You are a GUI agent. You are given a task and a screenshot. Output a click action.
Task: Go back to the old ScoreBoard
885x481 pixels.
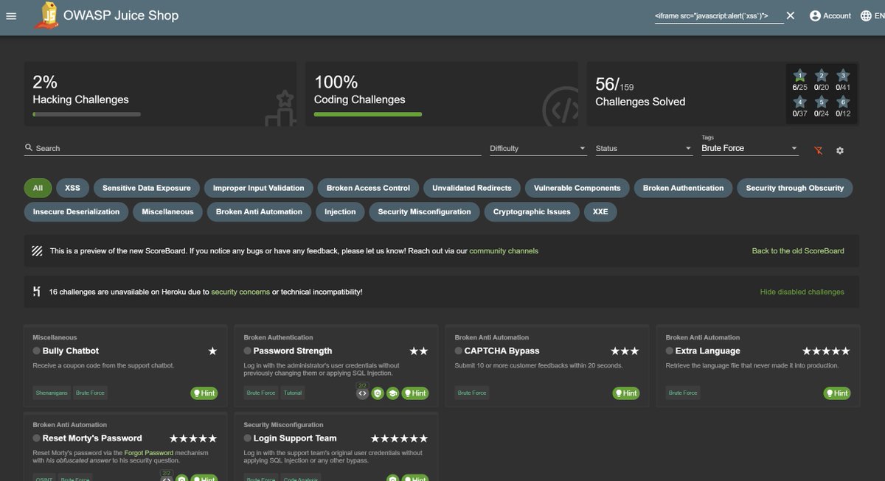click(x=798, y=250)
